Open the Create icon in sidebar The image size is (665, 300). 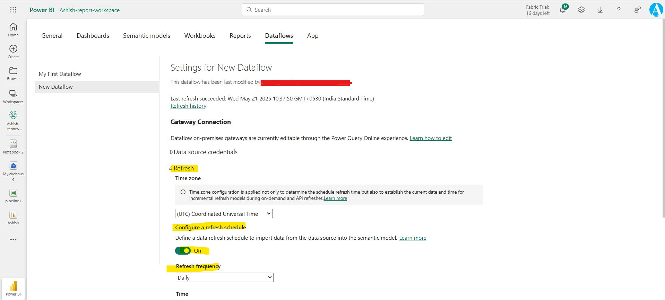13,51
